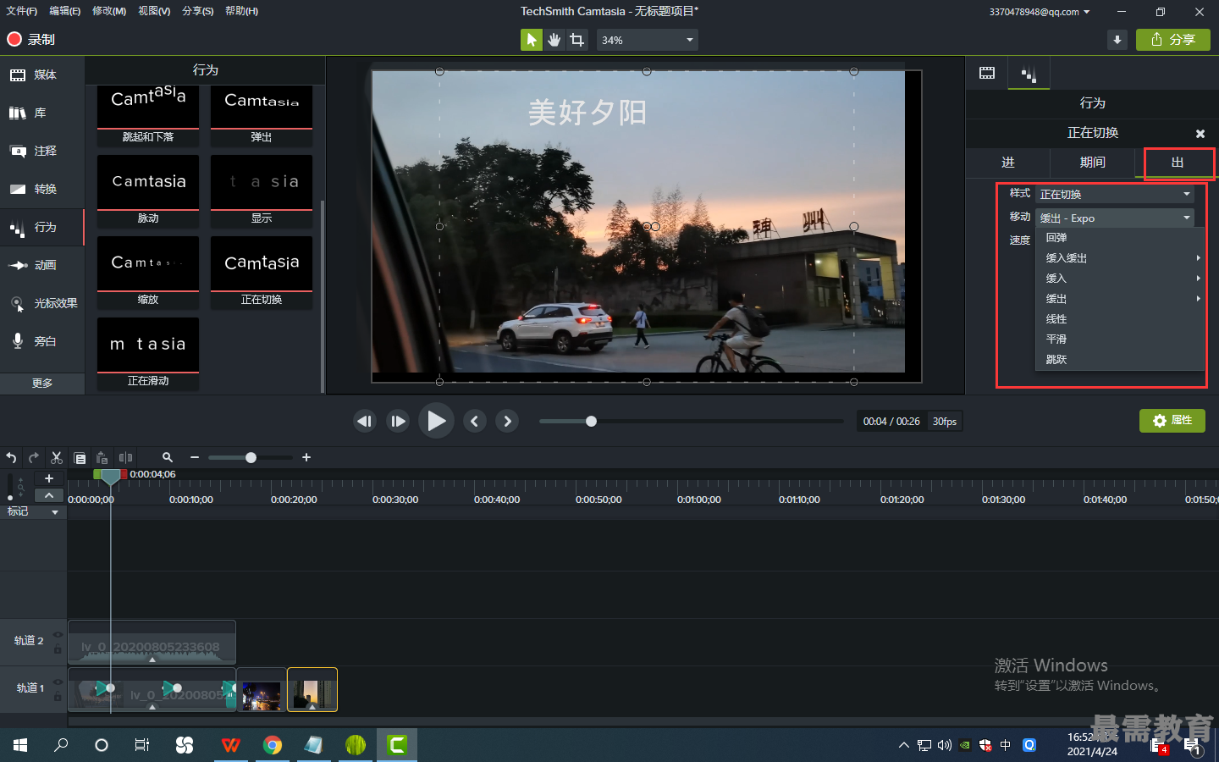
Task: Jump to previous clip marker
Action: tap(475, 421)
